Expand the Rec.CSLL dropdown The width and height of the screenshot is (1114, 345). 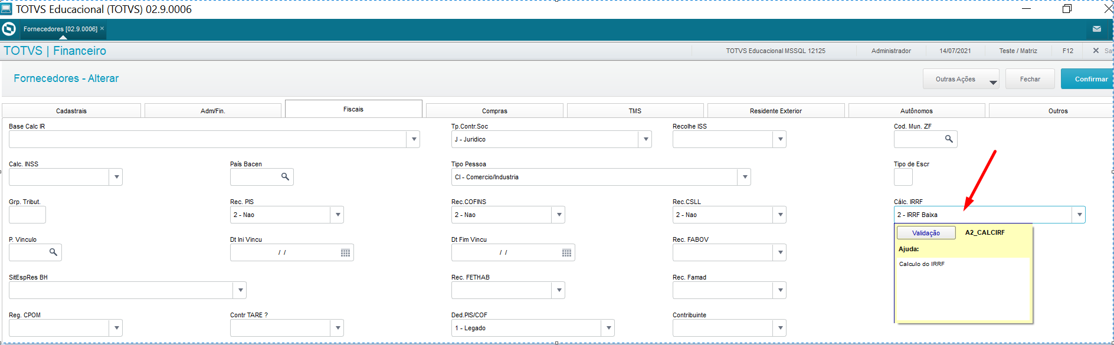click(x=780, y=215)
